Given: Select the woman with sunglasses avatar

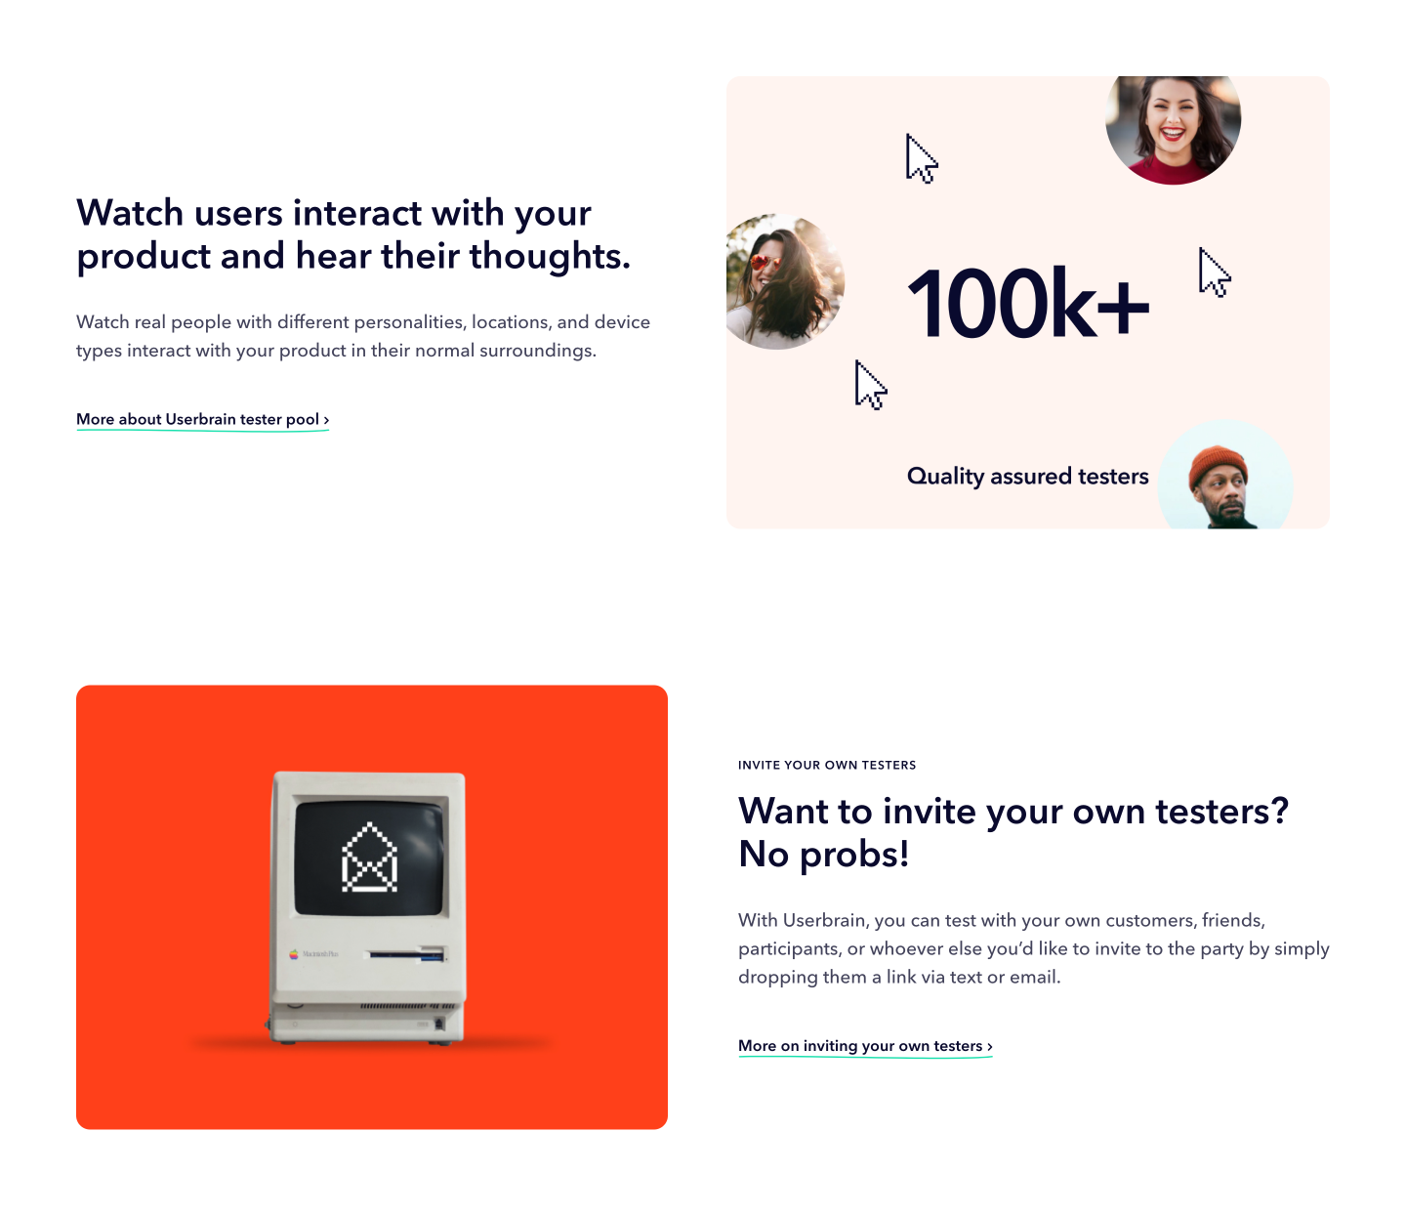Looking at the screenshot, I should (785, 281).
